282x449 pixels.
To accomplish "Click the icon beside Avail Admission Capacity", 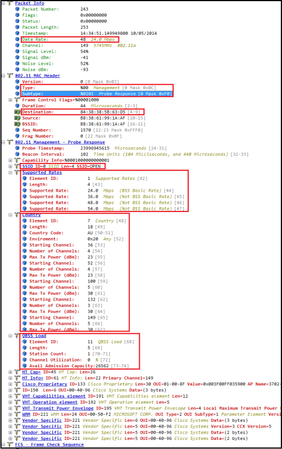I will (25, 366).
